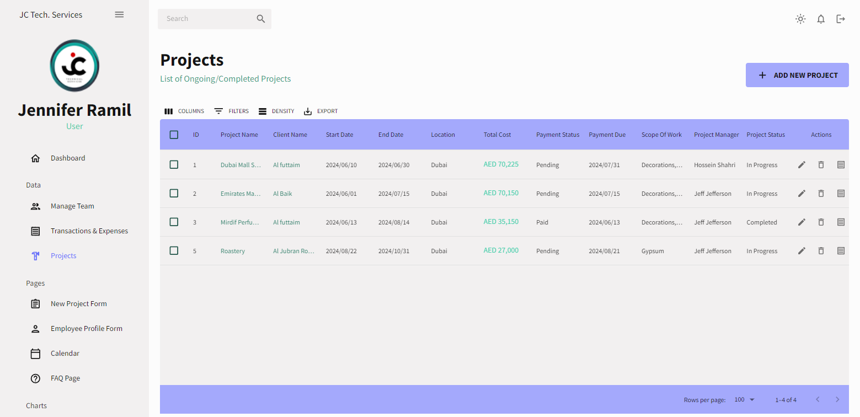This screenshot has height=417, width=860.
Task: Collapse sidebar using the hamburger menu icon
Action: coord(119,15)
